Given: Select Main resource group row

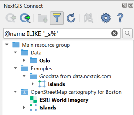Looking at the screenshot, I should coord(46,45).
